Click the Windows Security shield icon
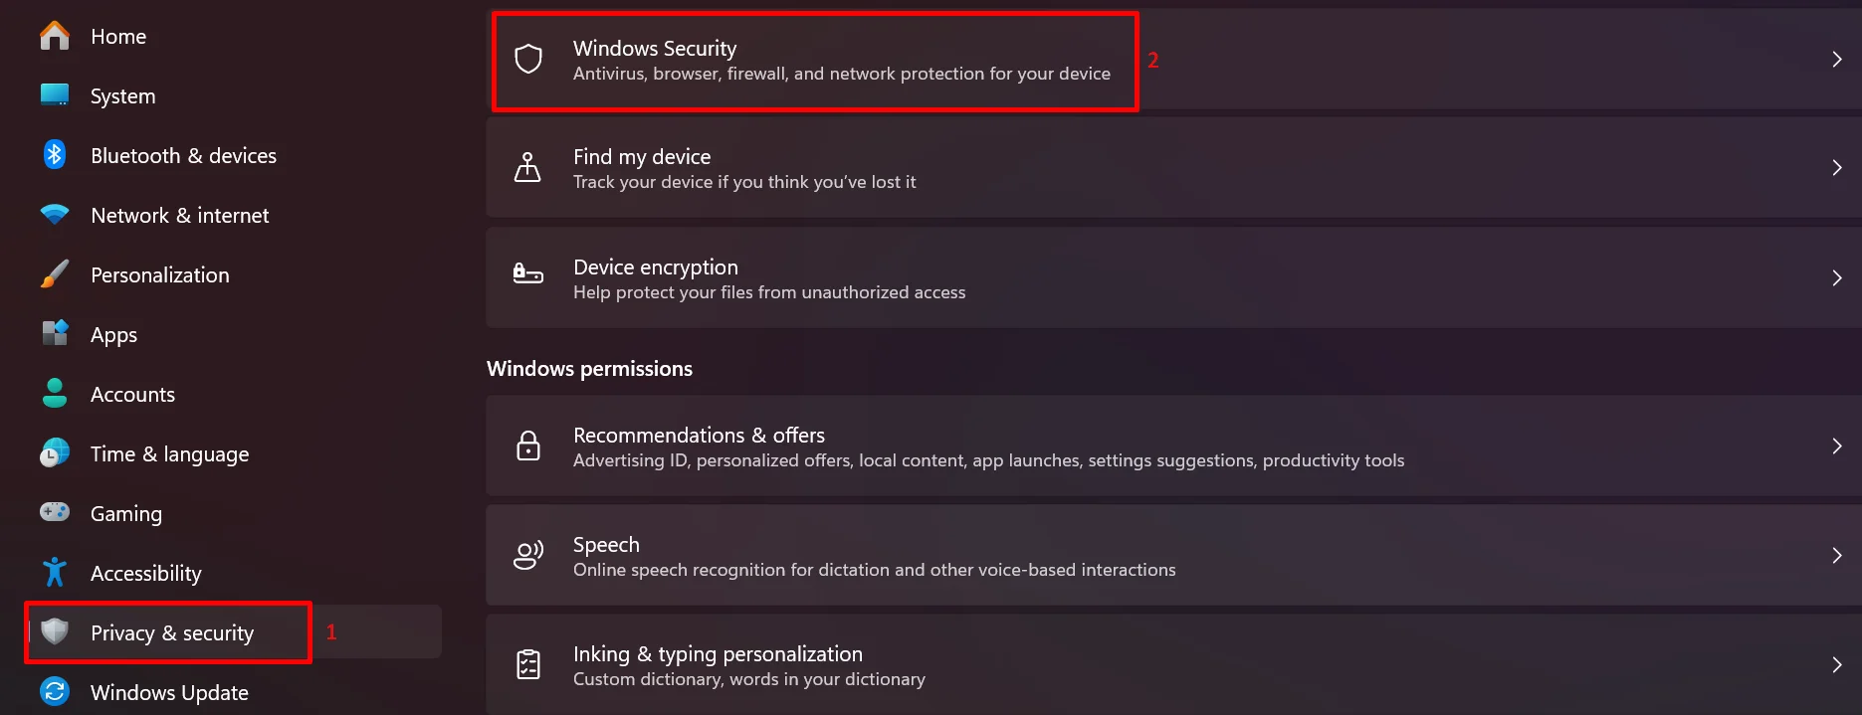Image resolution: width=1862 pixels, height=715 pixels. pyautogui.click(x=527, y=60)
